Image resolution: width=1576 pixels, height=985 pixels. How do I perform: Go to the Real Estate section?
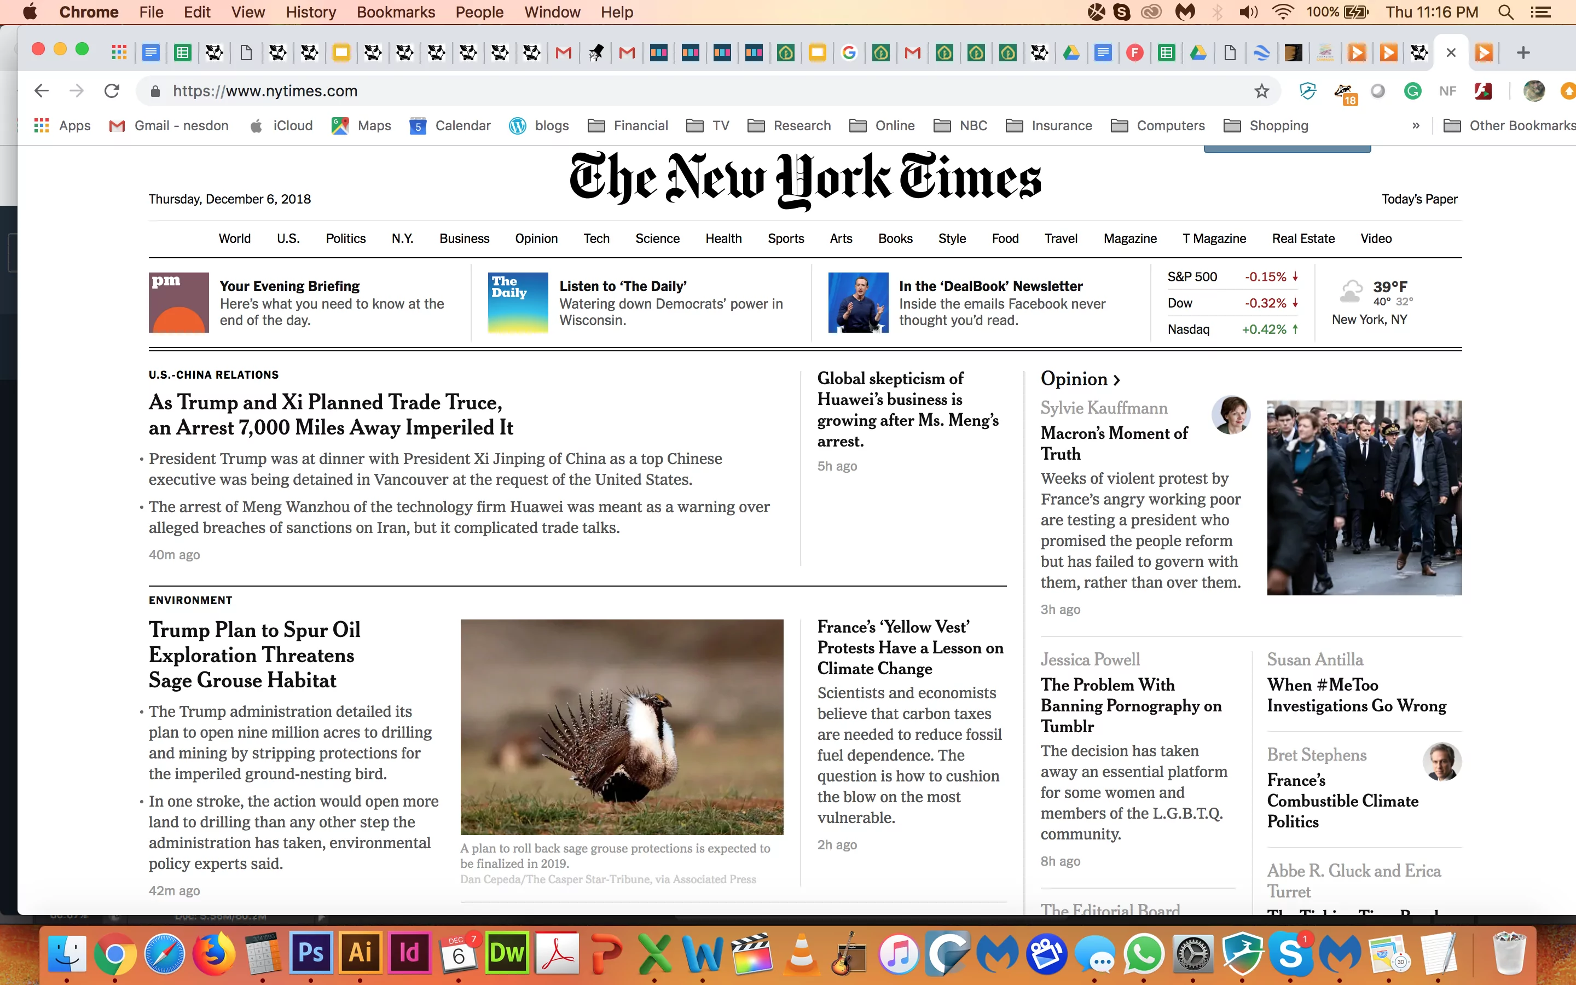(x=1303, y=239)
